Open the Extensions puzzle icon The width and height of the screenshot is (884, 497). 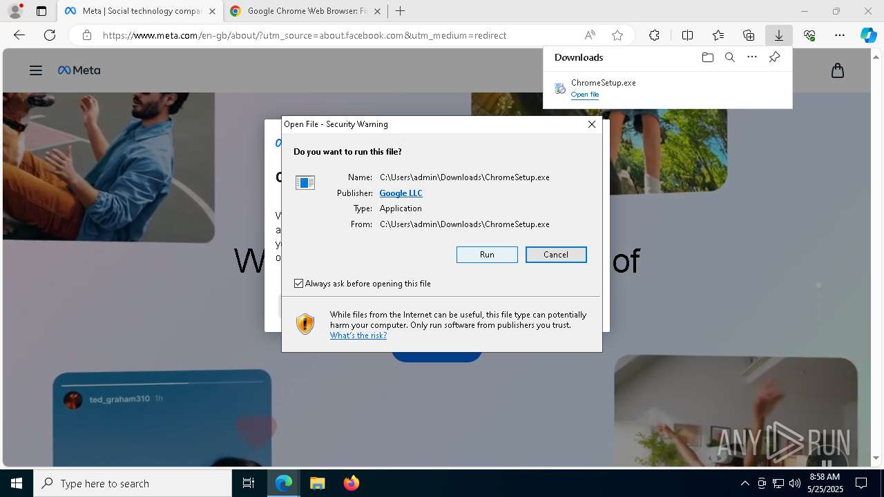click(x=654, y=35)
